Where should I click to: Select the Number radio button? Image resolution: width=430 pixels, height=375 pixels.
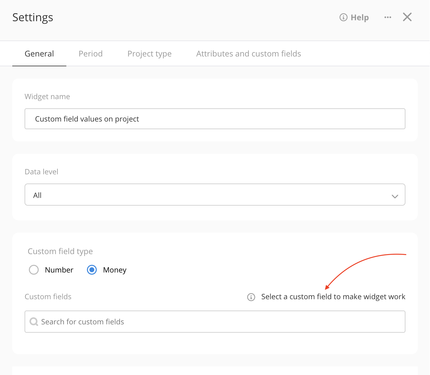tap(34, 270)
